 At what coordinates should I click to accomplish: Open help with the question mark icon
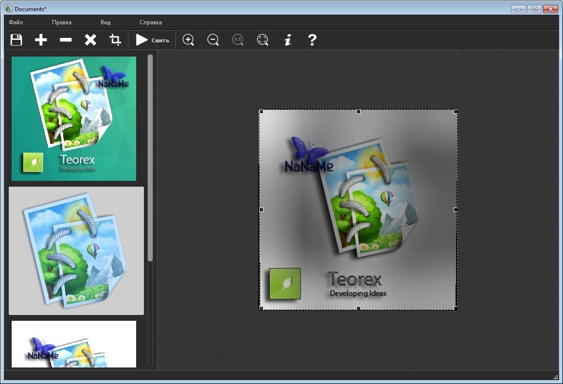(x=313, y=40)
